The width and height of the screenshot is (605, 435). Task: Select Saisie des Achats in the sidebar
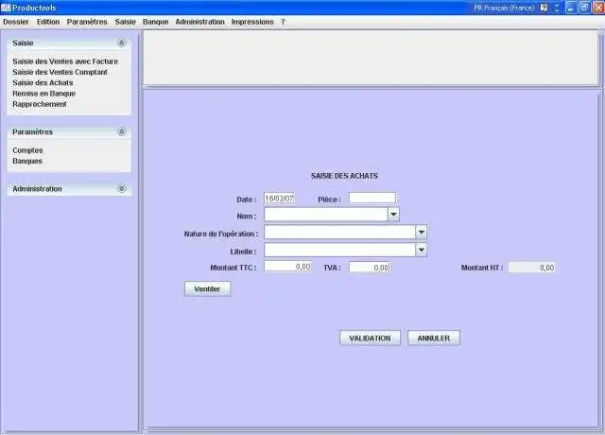[x=43, y=83]
